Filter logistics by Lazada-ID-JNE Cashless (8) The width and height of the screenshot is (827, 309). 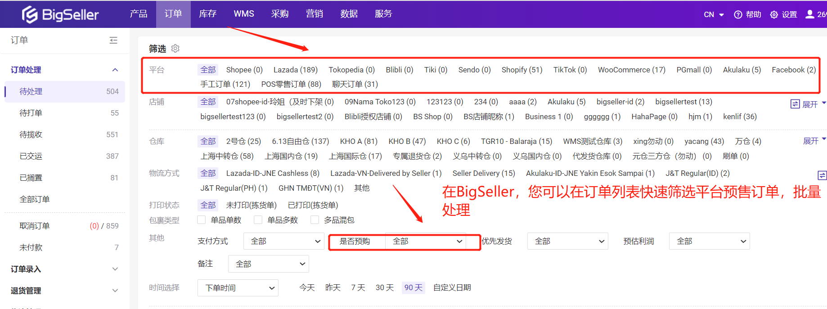273,173
